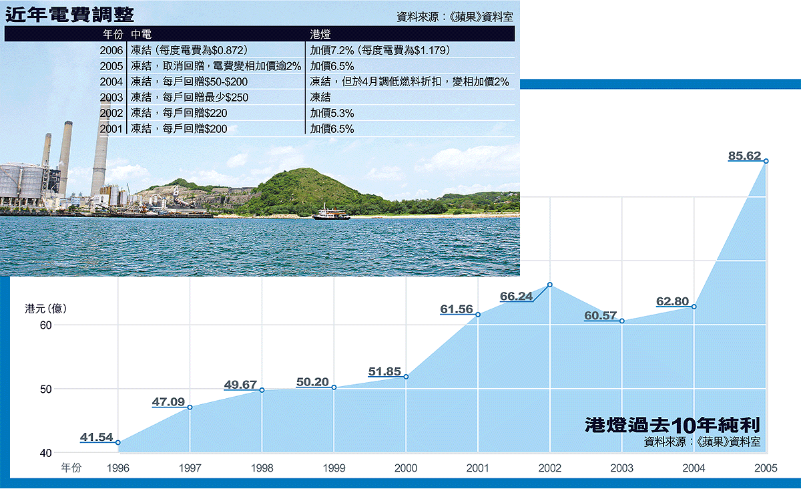Select the 2002 row label in table
Viewport: 801px width, 489px height.
pyautogui.click(x=111, y=113)
